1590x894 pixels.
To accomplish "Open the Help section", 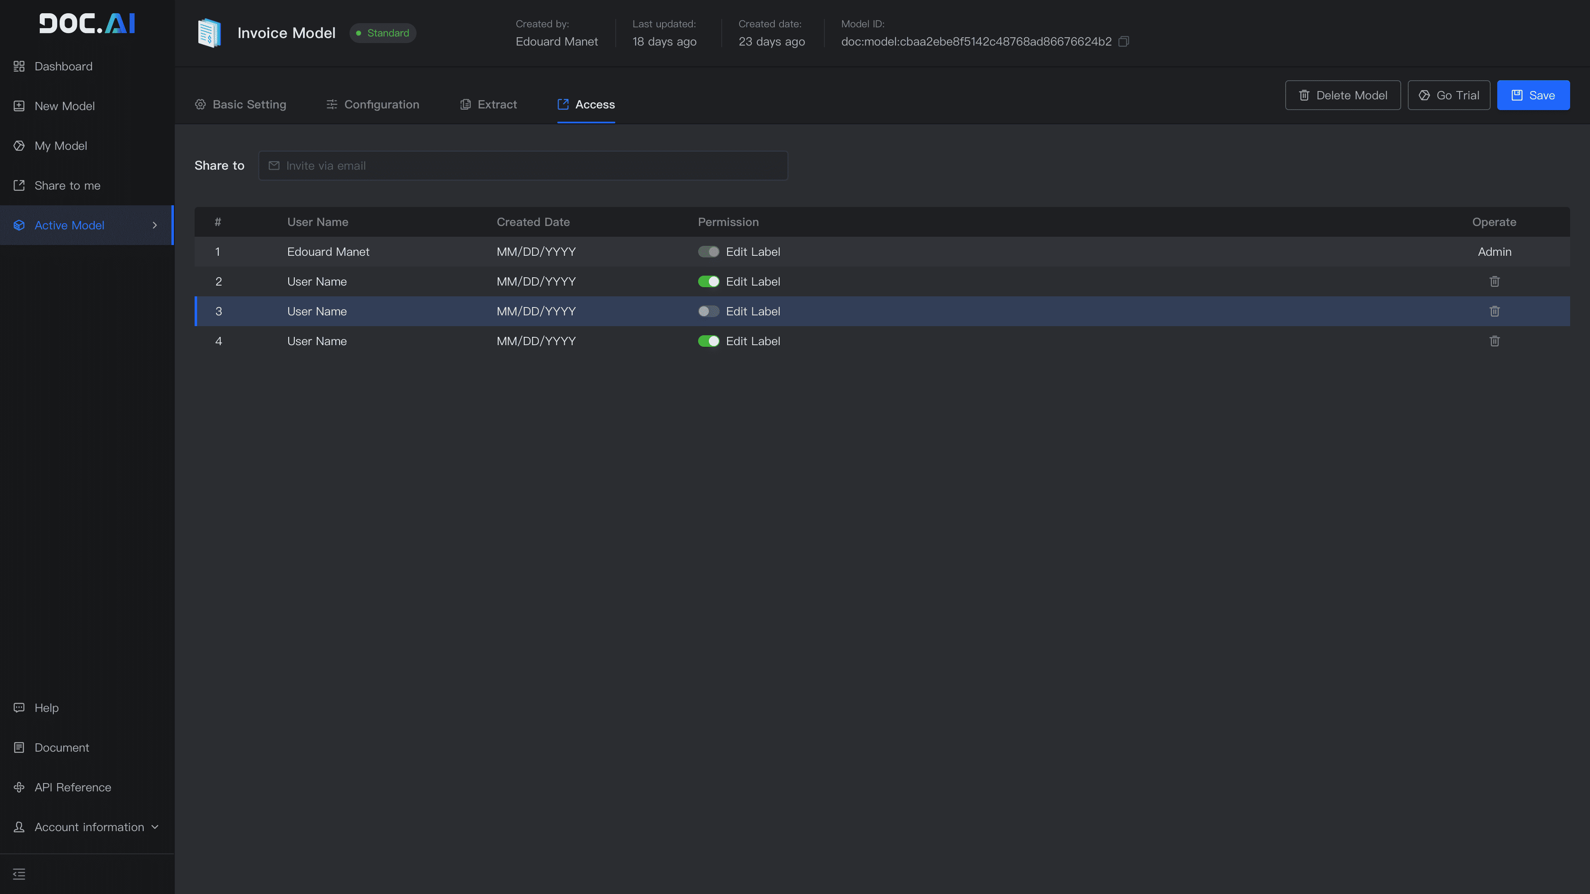I will click(46, 708).
